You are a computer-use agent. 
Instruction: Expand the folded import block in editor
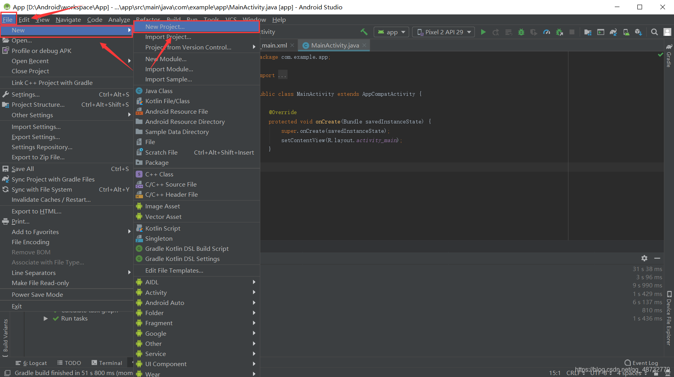(x=282, y=75)
